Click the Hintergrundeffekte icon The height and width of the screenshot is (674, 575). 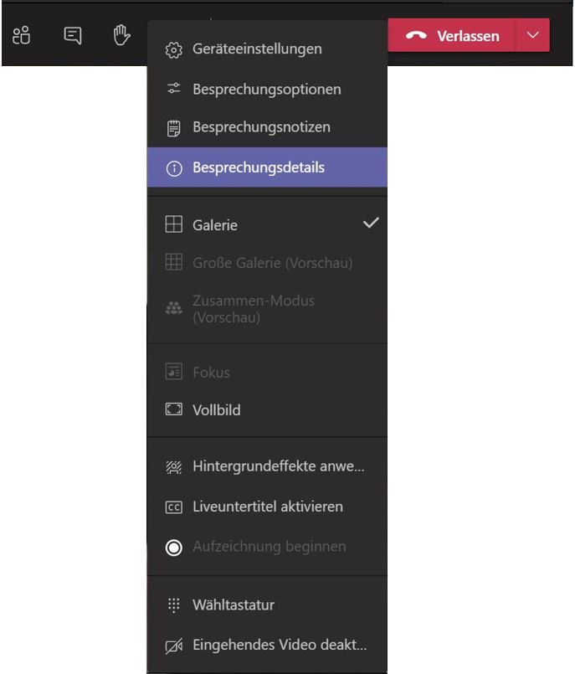tap(173, 467)
